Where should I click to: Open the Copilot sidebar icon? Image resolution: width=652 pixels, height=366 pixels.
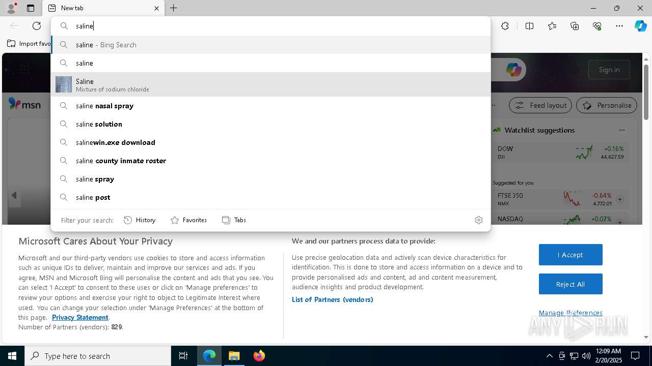(640, 26)
